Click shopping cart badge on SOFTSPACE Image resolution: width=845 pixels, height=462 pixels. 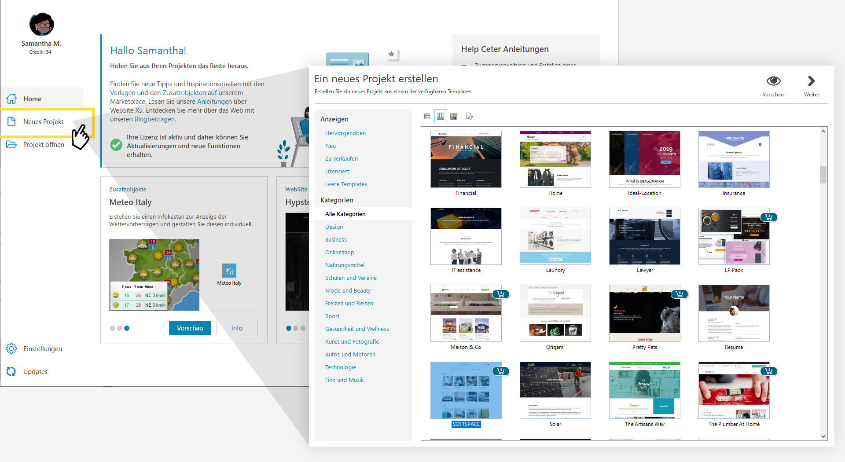[501, 371]
